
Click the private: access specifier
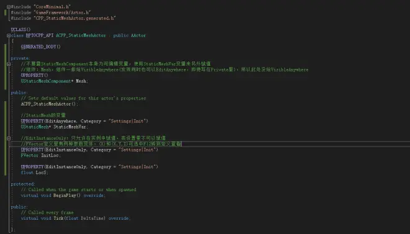[x=20, y=58]
